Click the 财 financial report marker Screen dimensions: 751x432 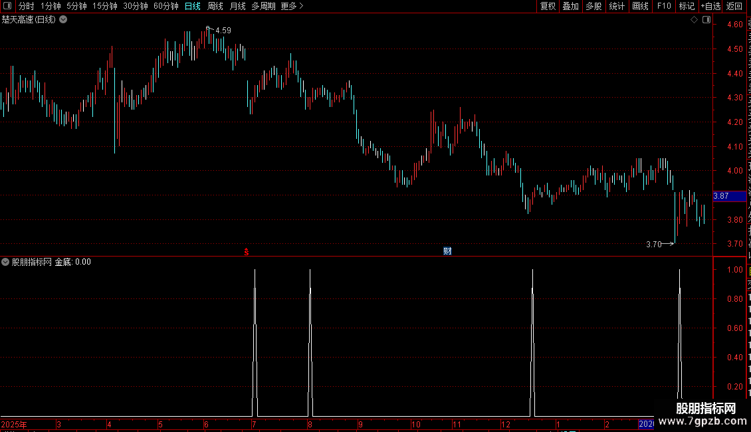tap(447, 251)
